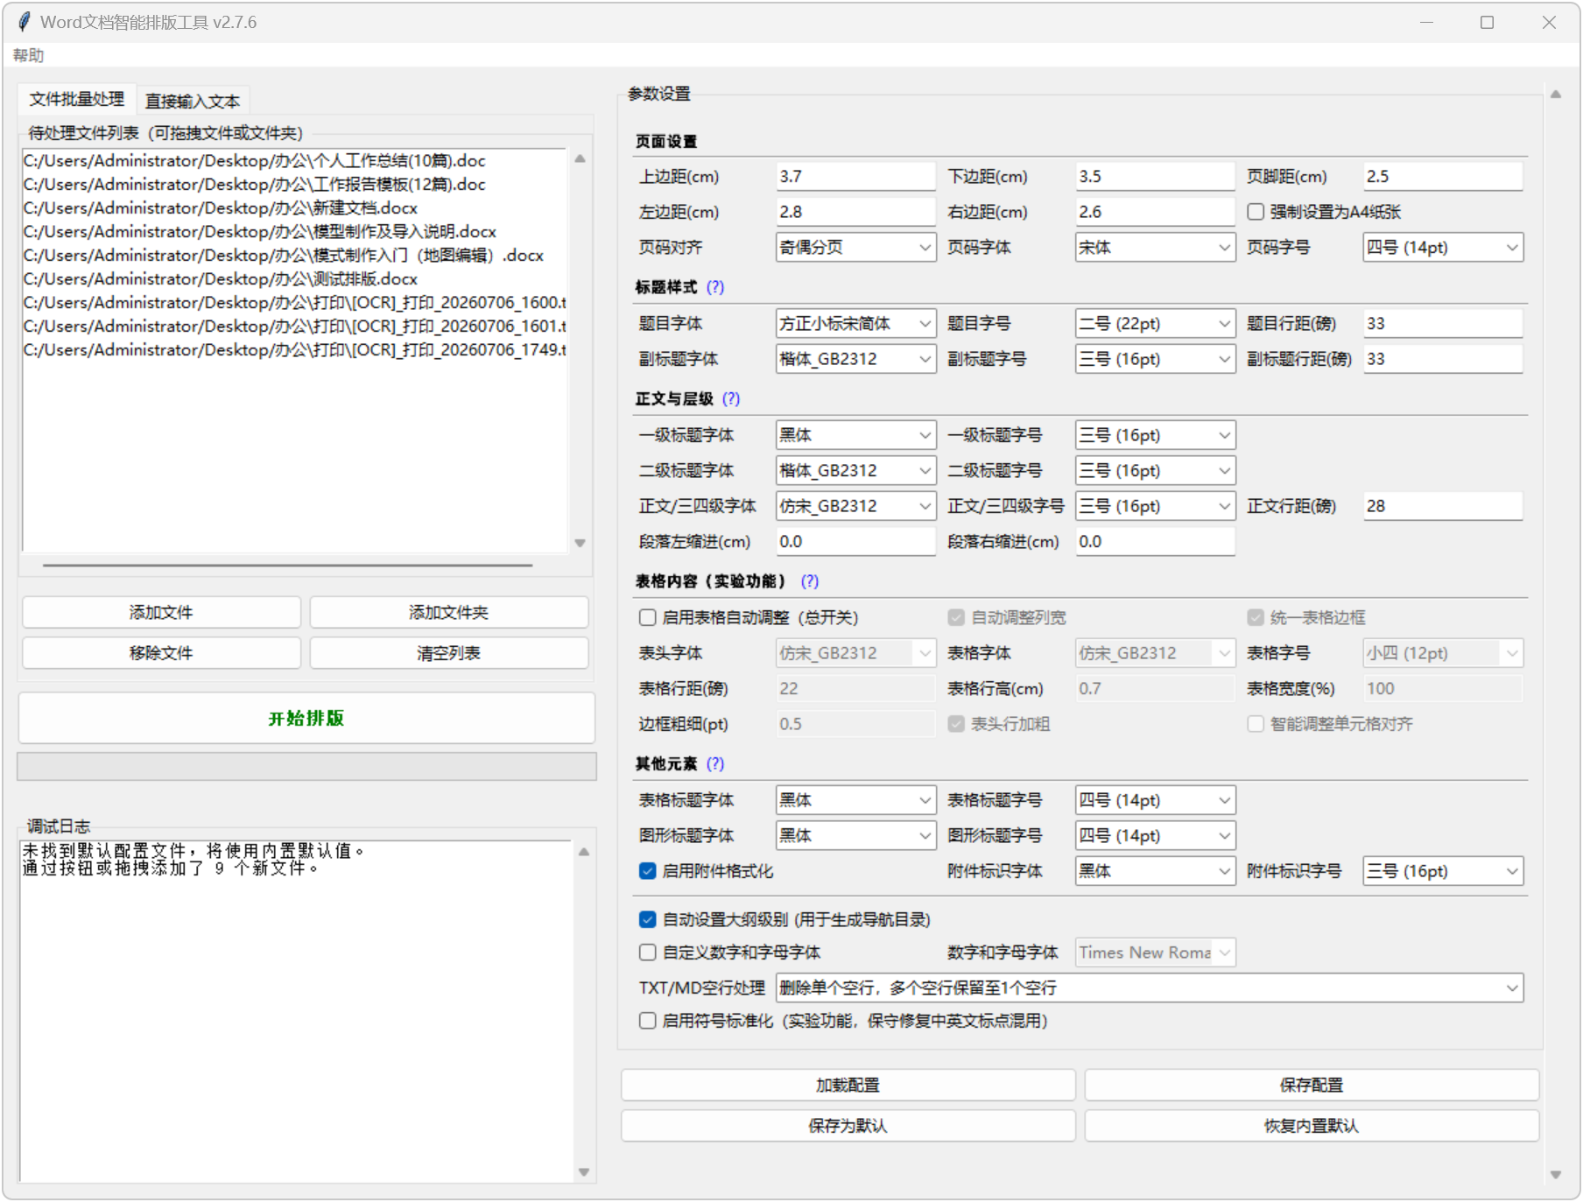Click the horizontal scrollbar under the file list

[287, 566]
